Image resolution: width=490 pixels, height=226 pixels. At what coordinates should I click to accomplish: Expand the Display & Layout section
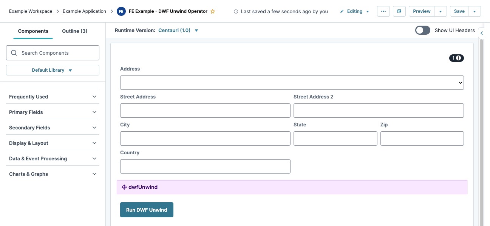point(53,143)
